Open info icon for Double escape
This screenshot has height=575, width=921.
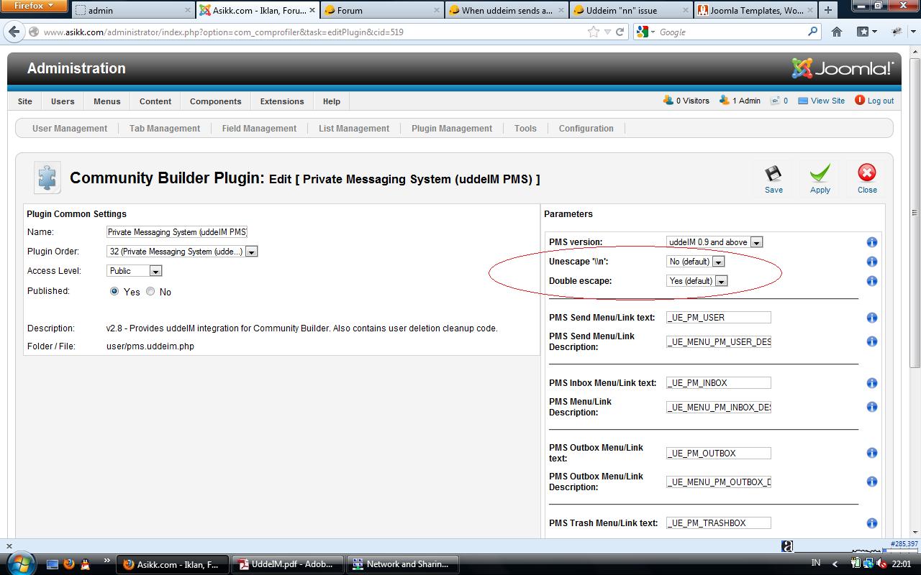coord(871,281)
